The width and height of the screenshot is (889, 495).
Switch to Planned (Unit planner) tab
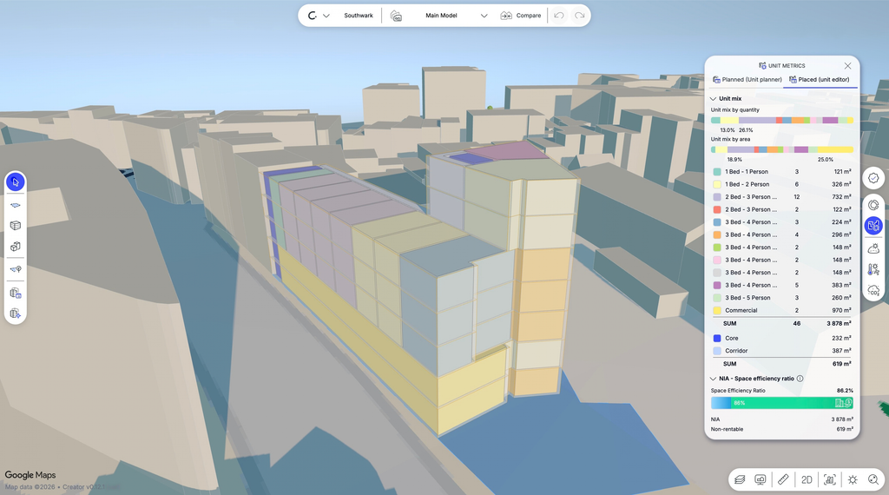747,79
